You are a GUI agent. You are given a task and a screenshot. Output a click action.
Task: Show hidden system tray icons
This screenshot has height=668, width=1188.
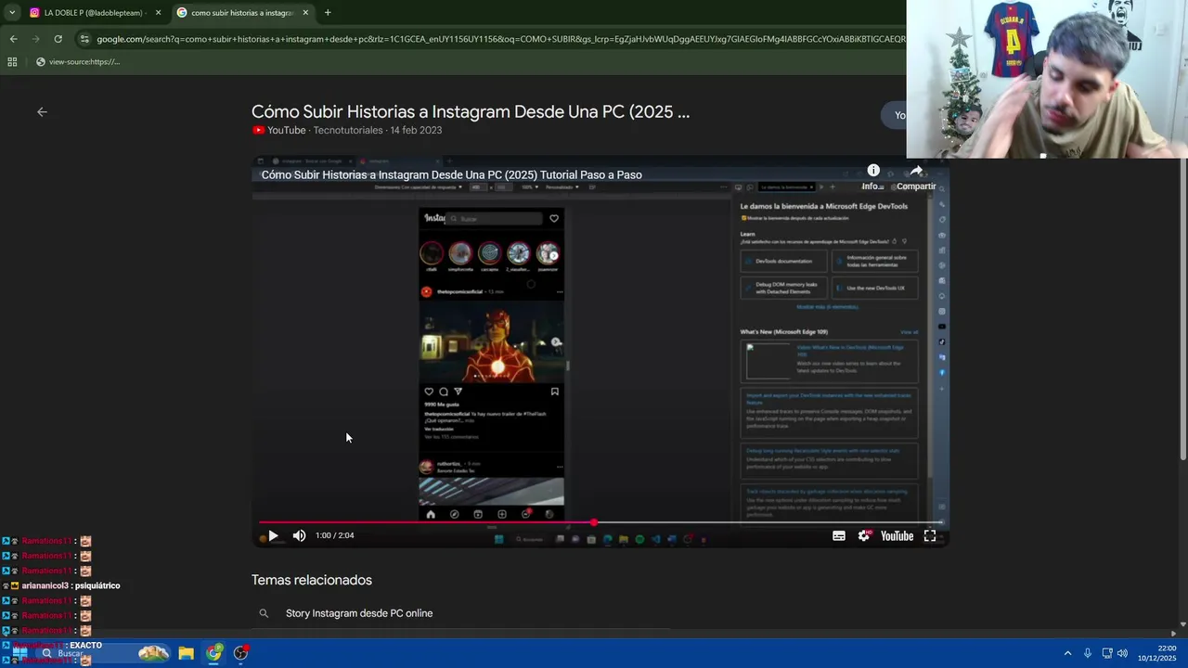tap(1067, 653)
